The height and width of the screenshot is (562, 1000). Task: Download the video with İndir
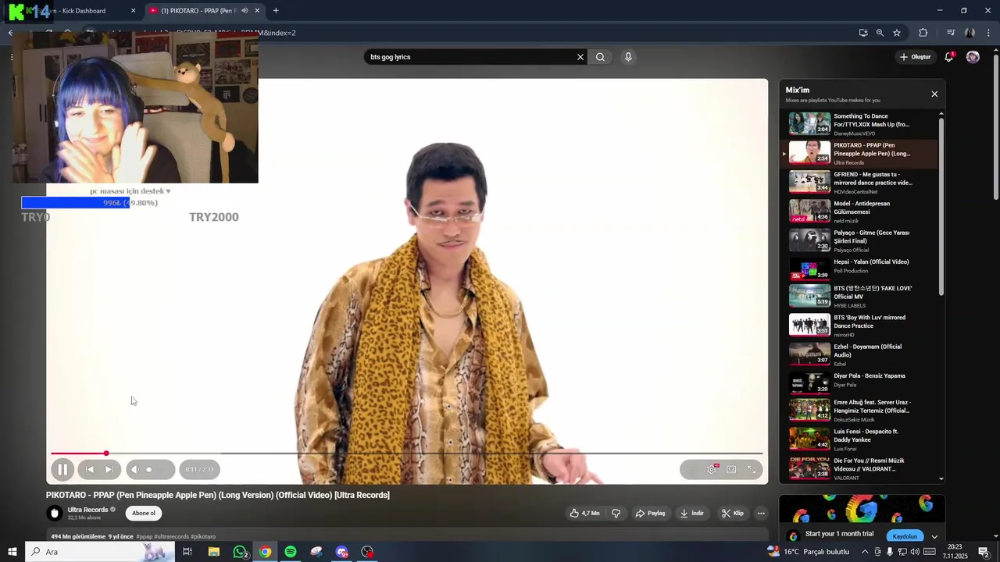point(692,513)
